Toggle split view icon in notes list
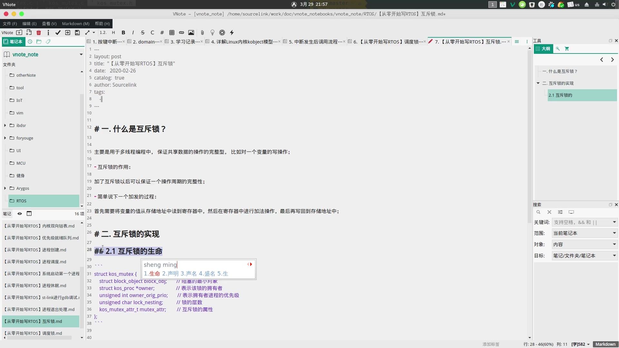Viewport: 619px width, 348px height. pyautogui.click(x=29, y=214)
